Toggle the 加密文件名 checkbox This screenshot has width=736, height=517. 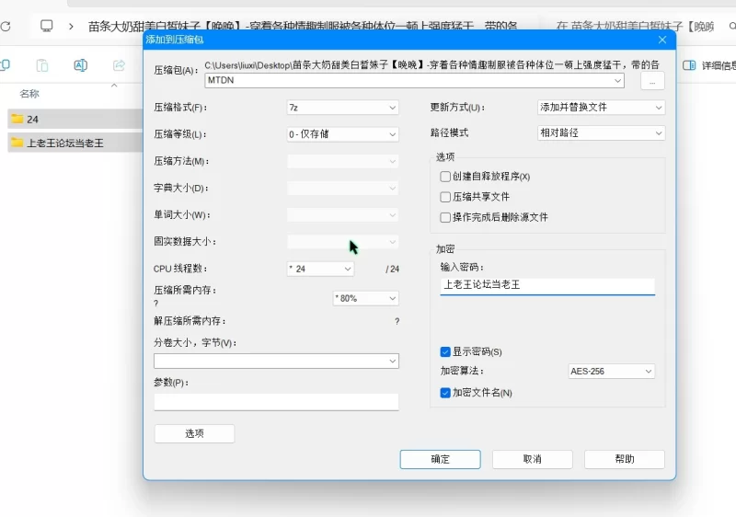click(x=445, y=393)
